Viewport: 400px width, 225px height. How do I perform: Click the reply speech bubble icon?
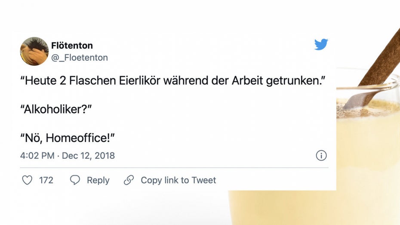click(x=75, y=180)
